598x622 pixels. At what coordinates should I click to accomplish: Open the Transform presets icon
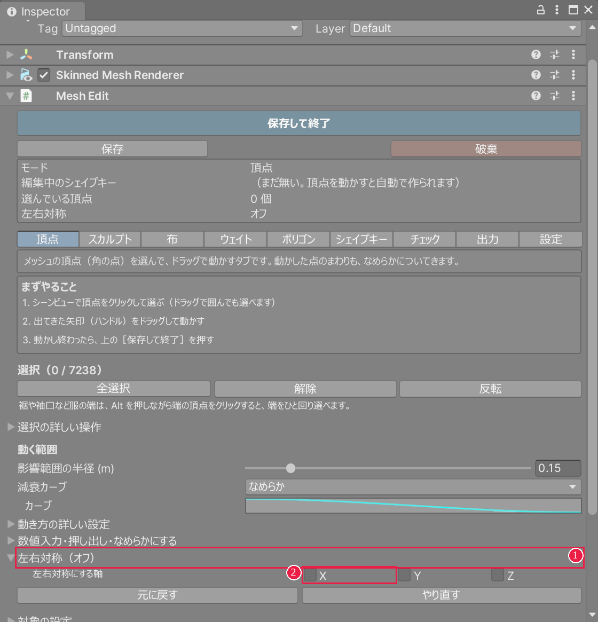[x=555, y=55]
